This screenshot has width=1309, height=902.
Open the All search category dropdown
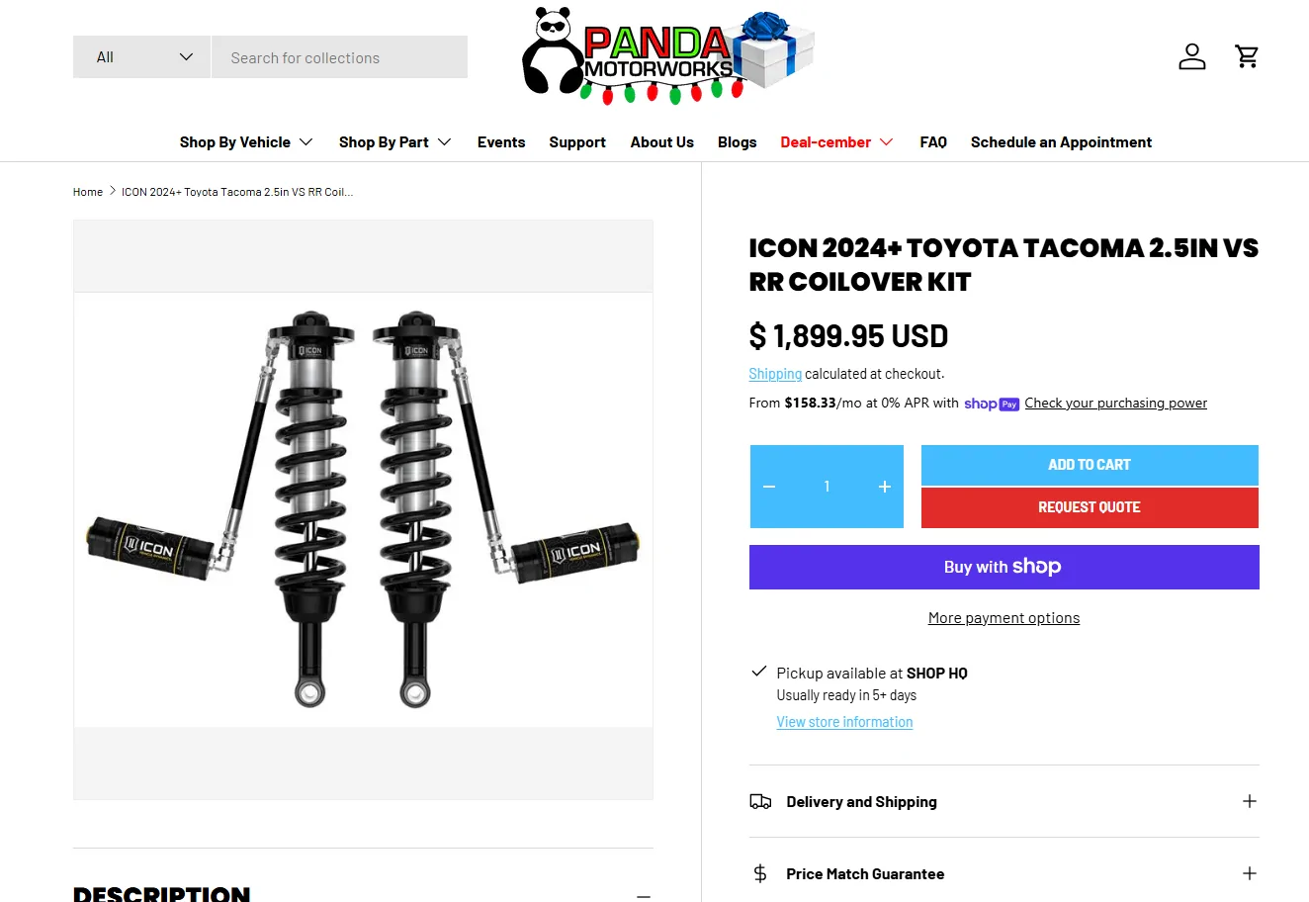(x=141, y=57)
